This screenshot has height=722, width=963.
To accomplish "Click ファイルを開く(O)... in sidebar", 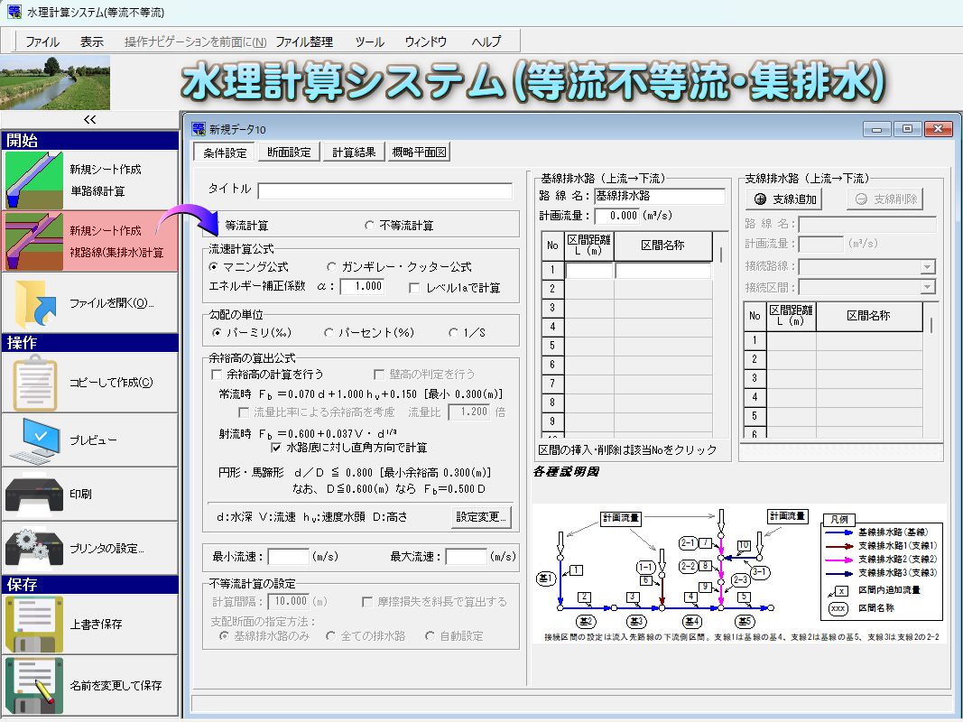I will click(111, 303).
